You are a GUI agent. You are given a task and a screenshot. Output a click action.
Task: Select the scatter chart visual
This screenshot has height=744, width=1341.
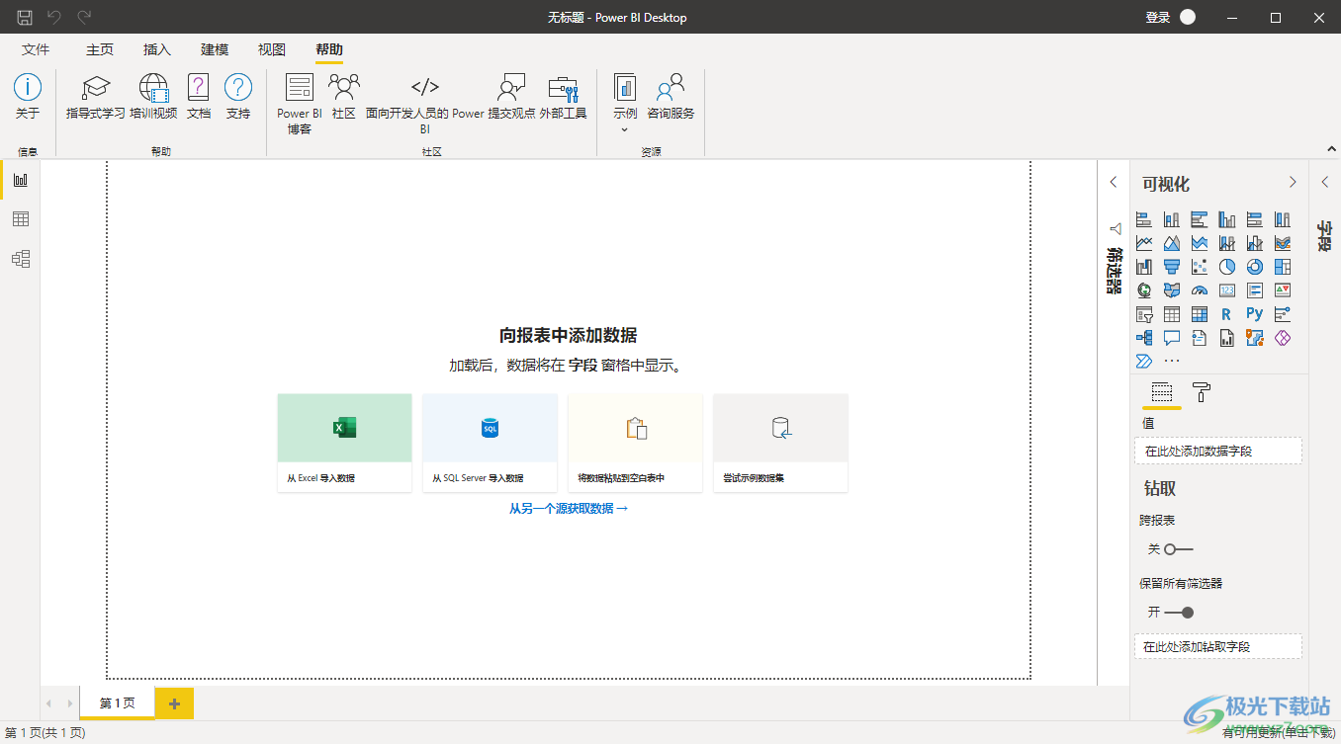[1200, 267]
